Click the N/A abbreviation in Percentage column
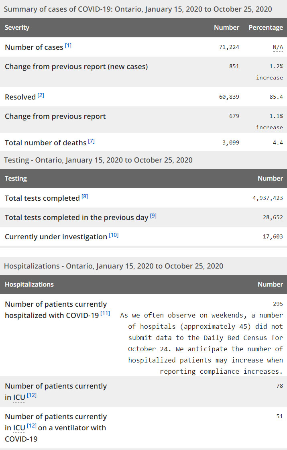 click(x=278, y=47)
